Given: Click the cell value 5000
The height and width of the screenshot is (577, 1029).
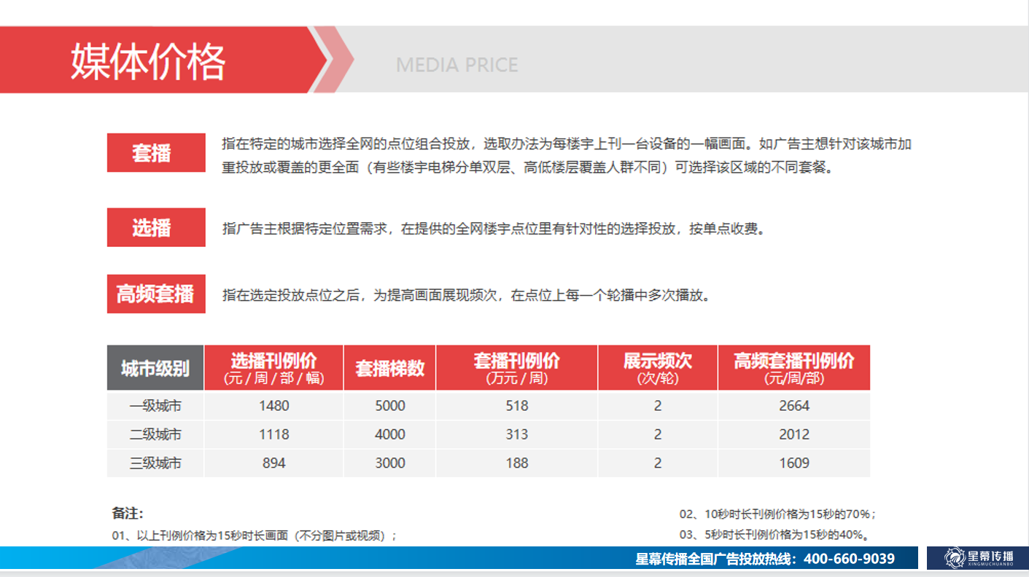Looking at the screenshot, I should (390, 406).
